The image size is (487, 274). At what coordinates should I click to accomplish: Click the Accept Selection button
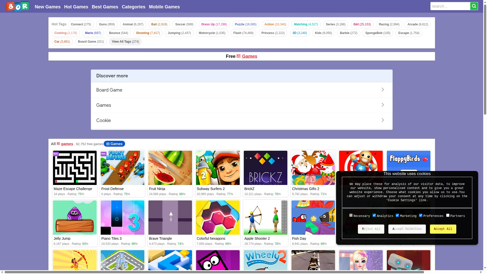[x=407, y=229]
